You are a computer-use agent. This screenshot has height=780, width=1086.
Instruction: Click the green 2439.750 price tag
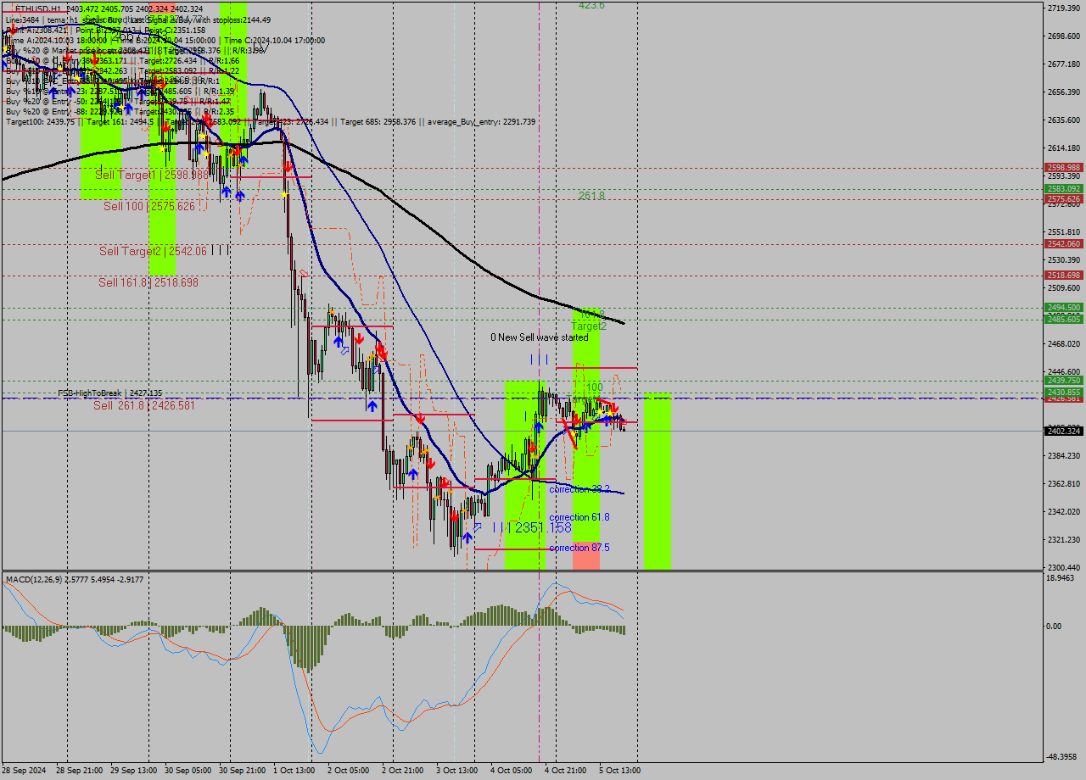(1064, 382)
